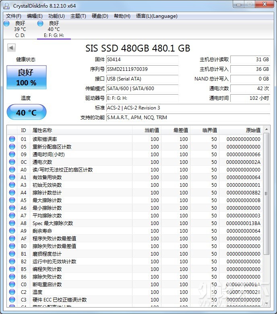Image resolution: width=277 pixels, height=314 pixels.
Task: Click raw value 0000000008B2 in A4 row
Action: click(x=243, y=192)
